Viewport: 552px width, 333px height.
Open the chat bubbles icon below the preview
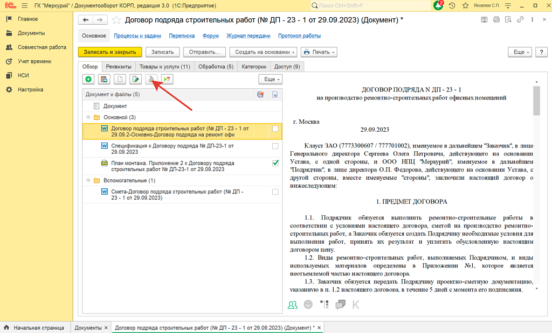[340, 305]
